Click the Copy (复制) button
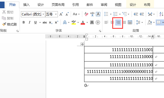 (x=8, y=18)
